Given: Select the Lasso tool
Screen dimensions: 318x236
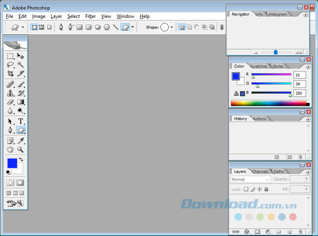Looking at the screenshot, I should click(x=10, y=65).
